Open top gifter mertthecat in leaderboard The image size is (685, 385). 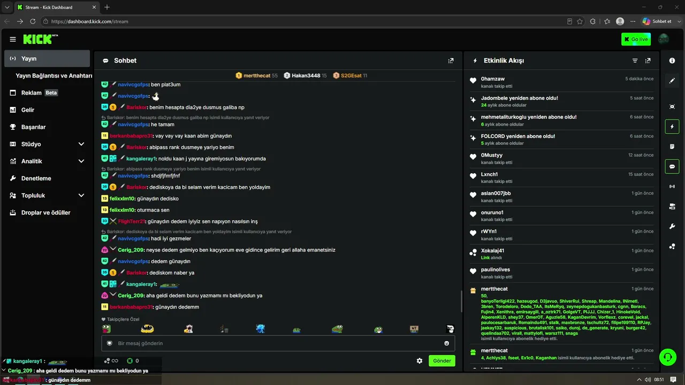[x=257, y=76]
